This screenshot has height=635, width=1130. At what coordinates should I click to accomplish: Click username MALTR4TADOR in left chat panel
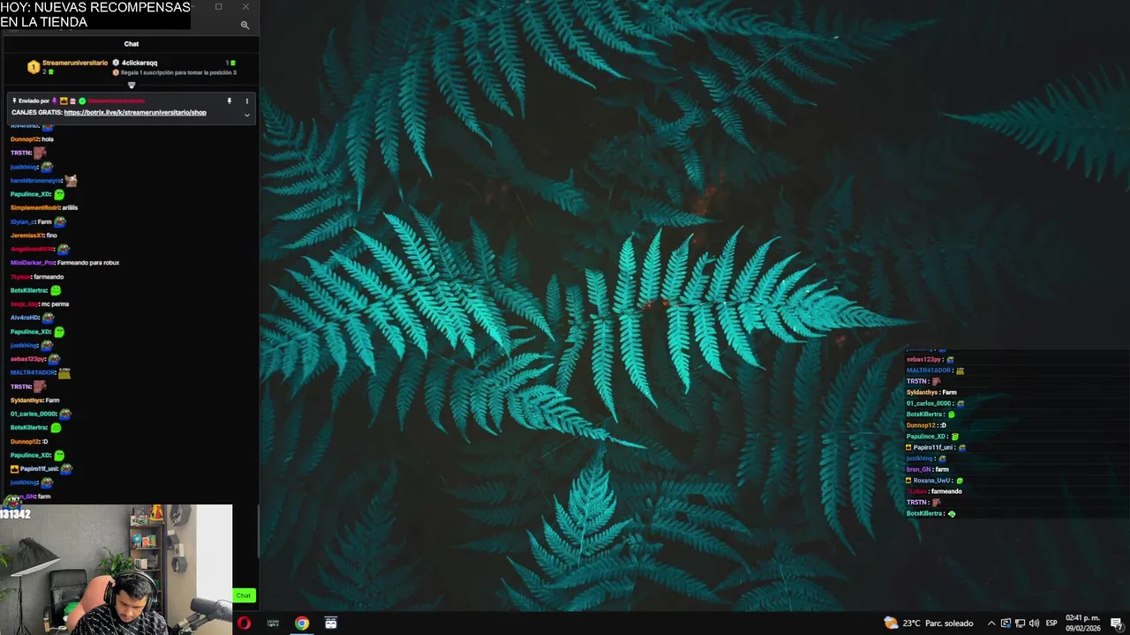[33, 373]
